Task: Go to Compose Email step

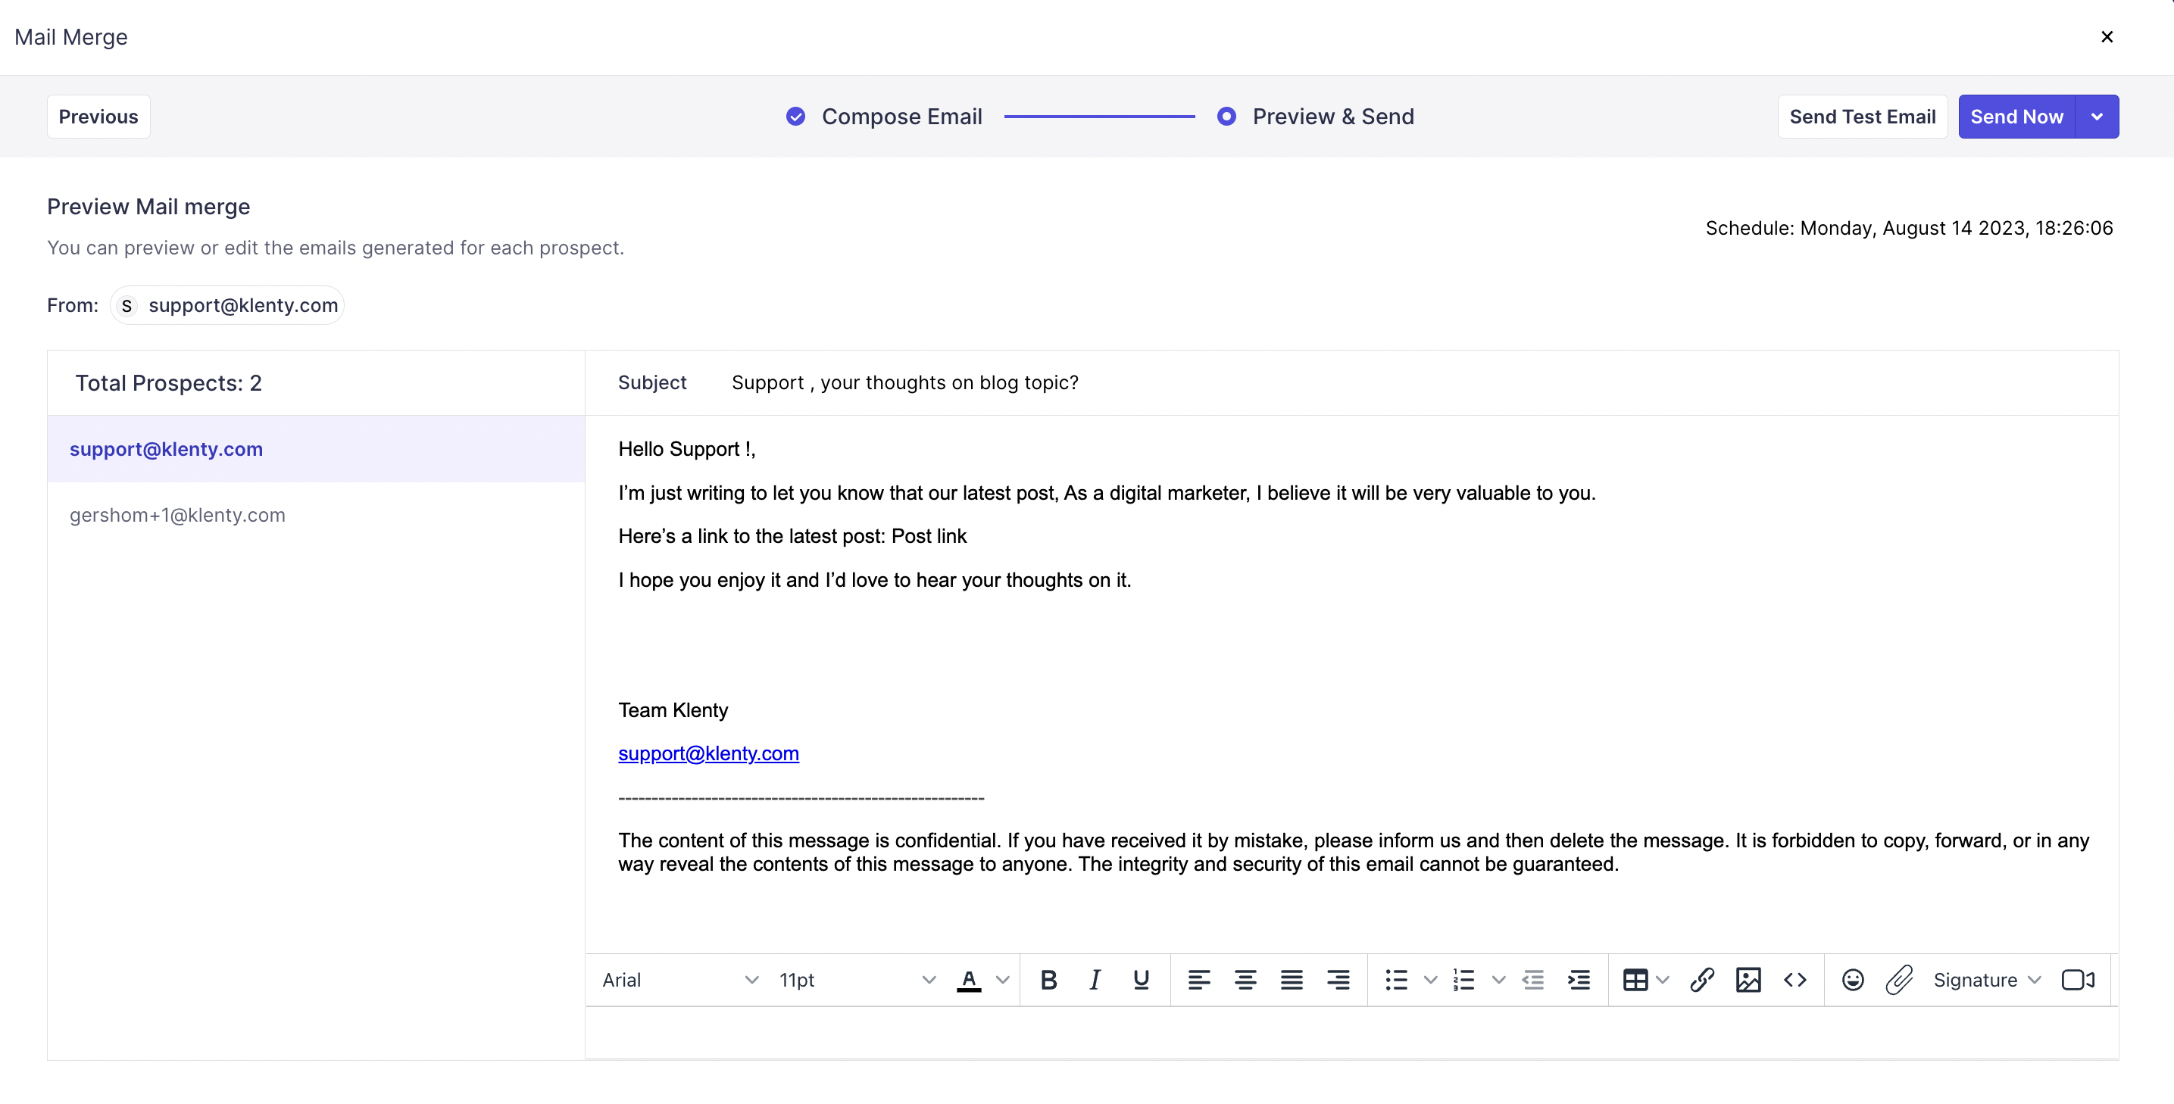Action: (901, 117)
